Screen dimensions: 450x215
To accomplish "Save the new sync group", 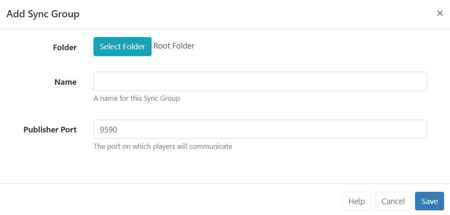I will (x=429, y=201).
